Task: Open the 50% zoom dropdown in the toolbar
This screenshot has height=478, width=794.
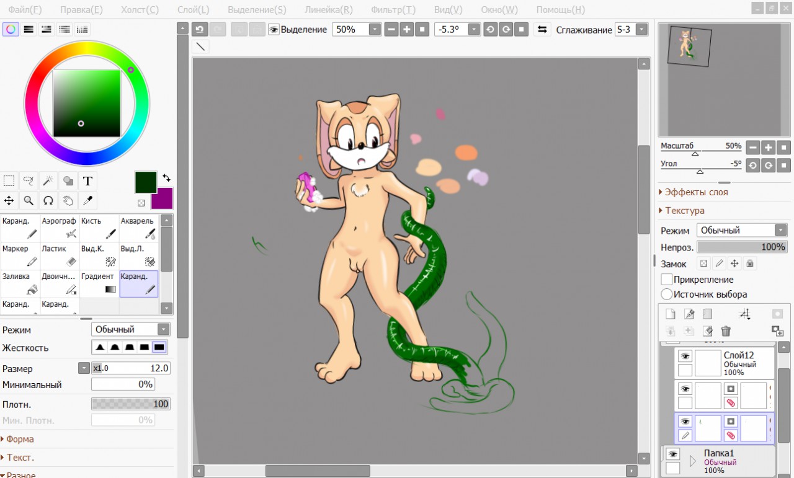Action: pos(375,29)
